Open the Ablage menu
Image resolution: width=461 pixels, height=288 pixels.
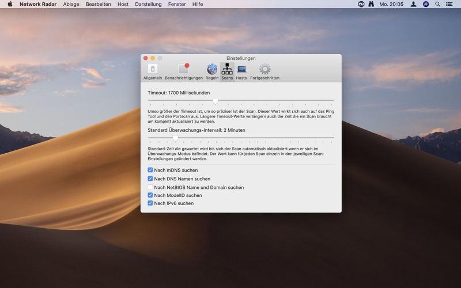(71, 4)
